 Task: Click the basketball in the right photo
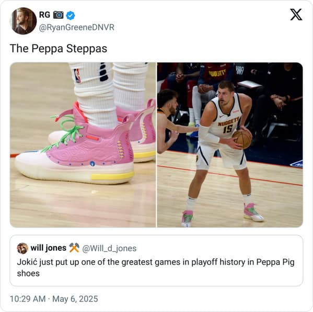tap(242, 139)
